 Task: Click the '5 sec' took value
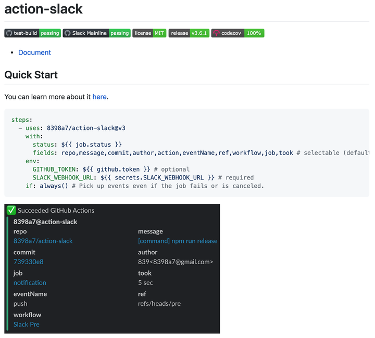click(145, 283)
